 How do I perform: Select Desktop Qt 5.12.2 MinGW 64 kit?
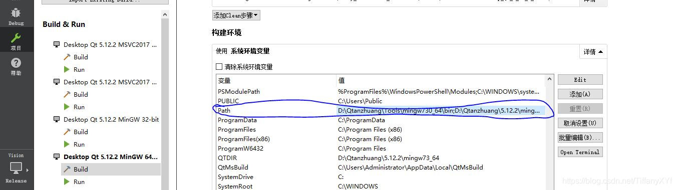pyautogui.click(x=111, y=157)
